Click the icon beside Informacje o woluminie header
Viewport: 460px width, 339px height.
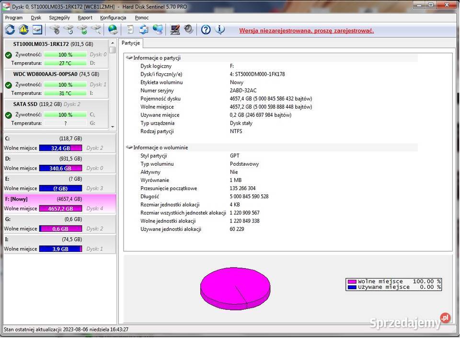coord(129,147)
